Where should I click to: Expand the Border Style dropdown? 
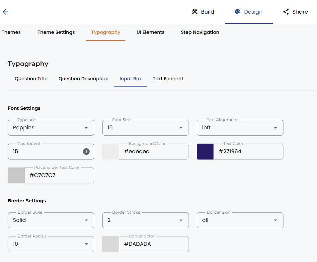coord(51,220)
